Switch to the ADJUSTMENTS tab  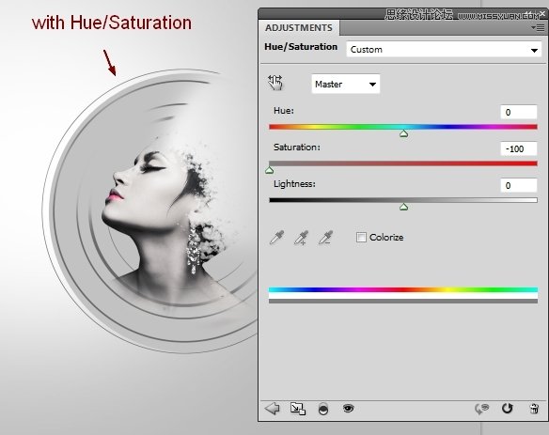[299, 27]
